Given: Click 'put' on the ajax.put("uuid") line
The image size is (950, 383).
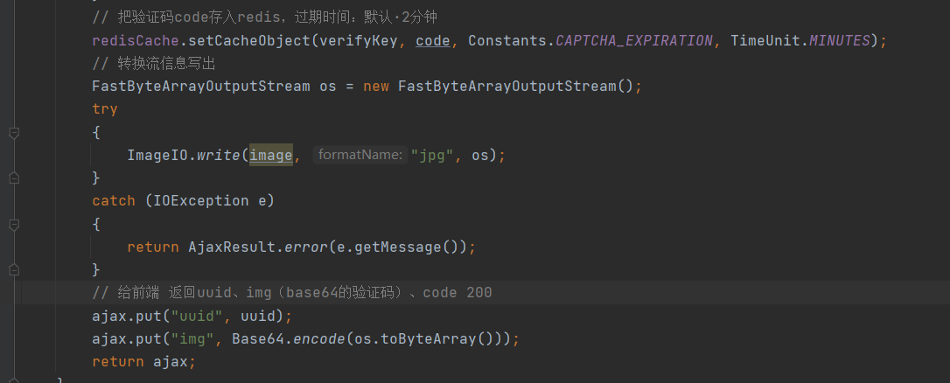Looking at the screenshot, I should click(x=149, y=316).
